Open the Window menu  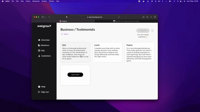[x=51, y=1]
